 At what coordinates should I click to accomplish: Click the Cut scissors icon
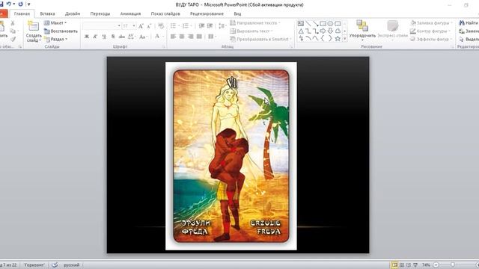click(13, 23)
